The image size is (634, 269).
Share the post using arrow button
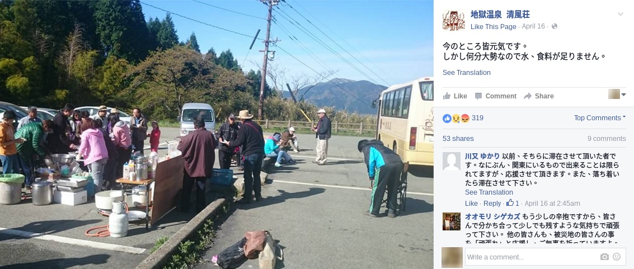538,96
